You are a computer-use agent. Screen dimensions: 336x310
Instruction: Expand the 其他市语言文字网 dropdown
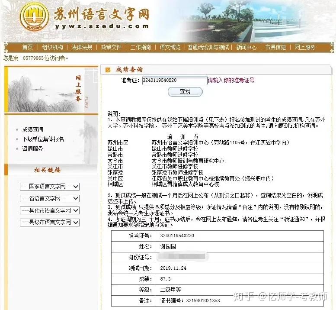[x=50, y=210]
